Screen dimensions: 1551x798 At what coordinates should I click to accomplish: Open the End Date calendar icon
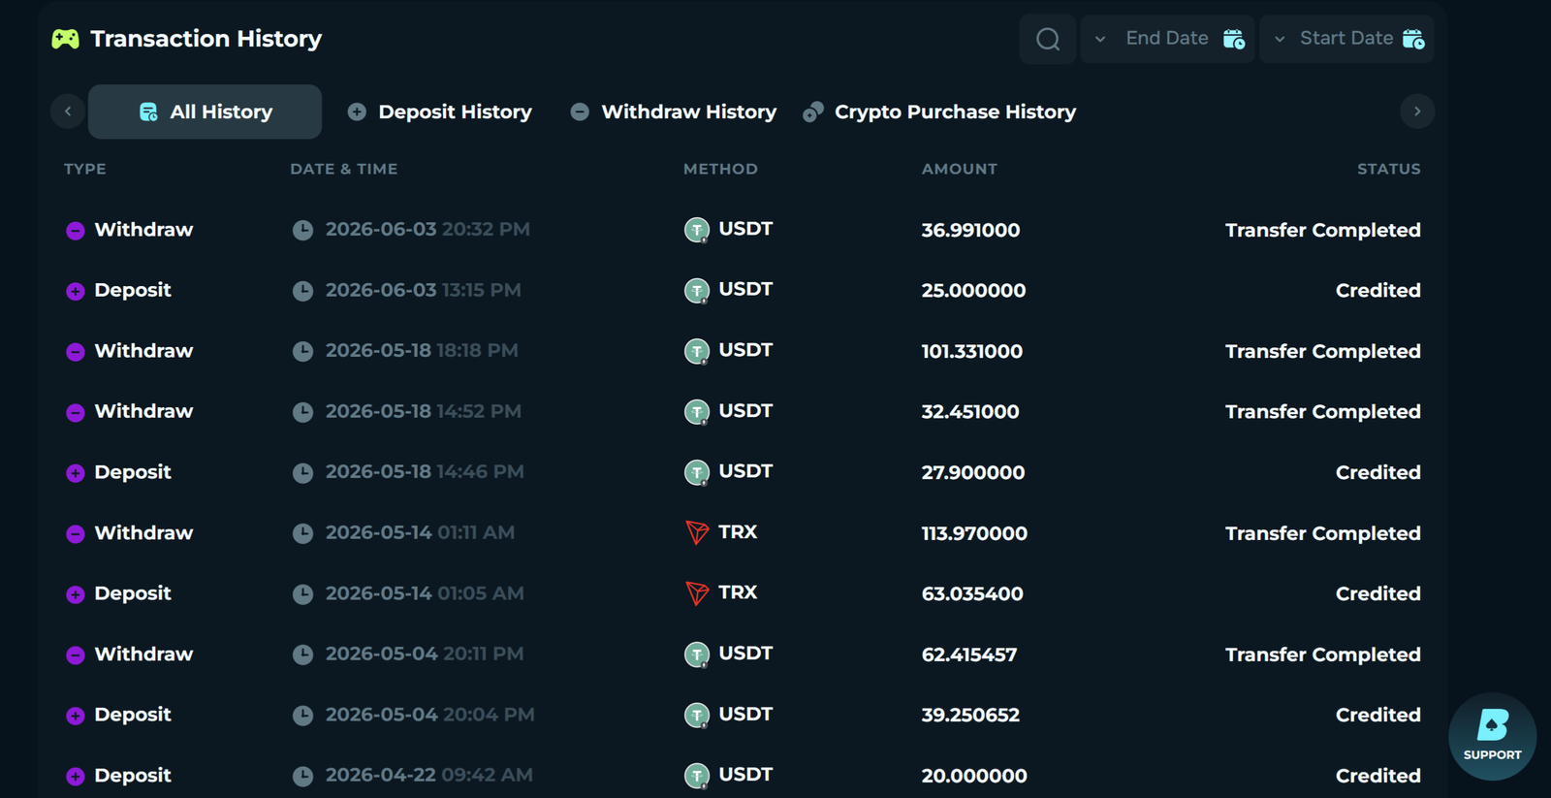click(x=1233, y=39)
